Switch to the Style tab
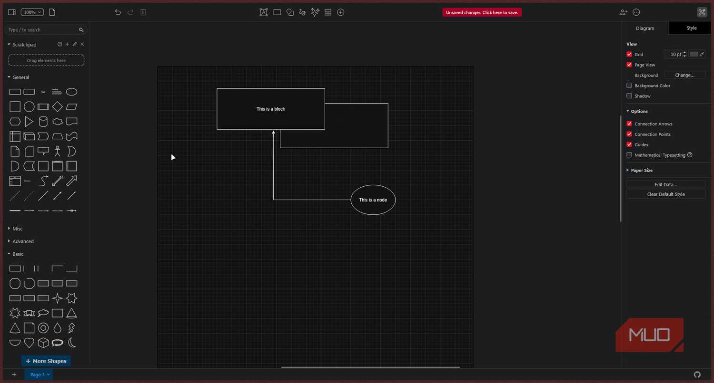 click(691, 28)
